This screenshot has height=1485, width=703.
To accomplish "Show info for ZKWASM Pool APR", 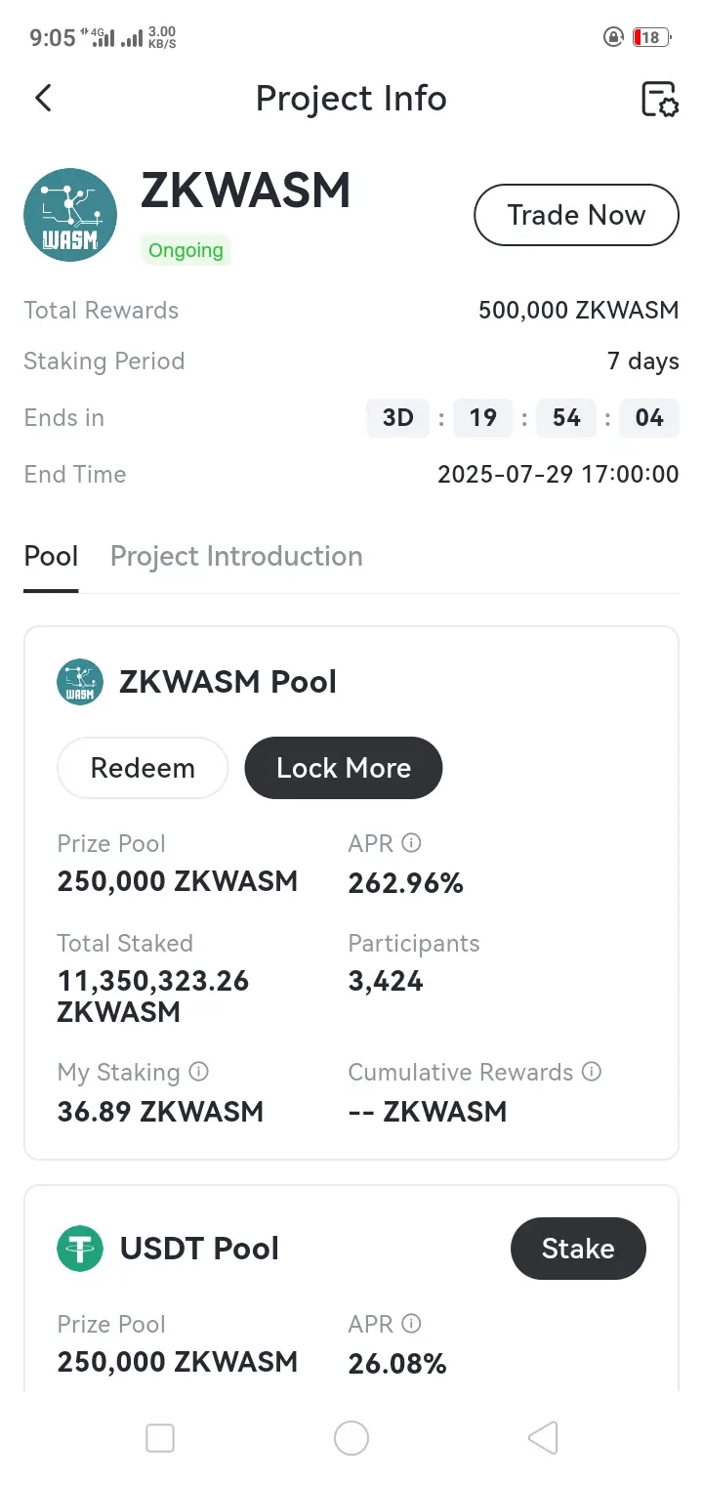I will coord(412,842).
